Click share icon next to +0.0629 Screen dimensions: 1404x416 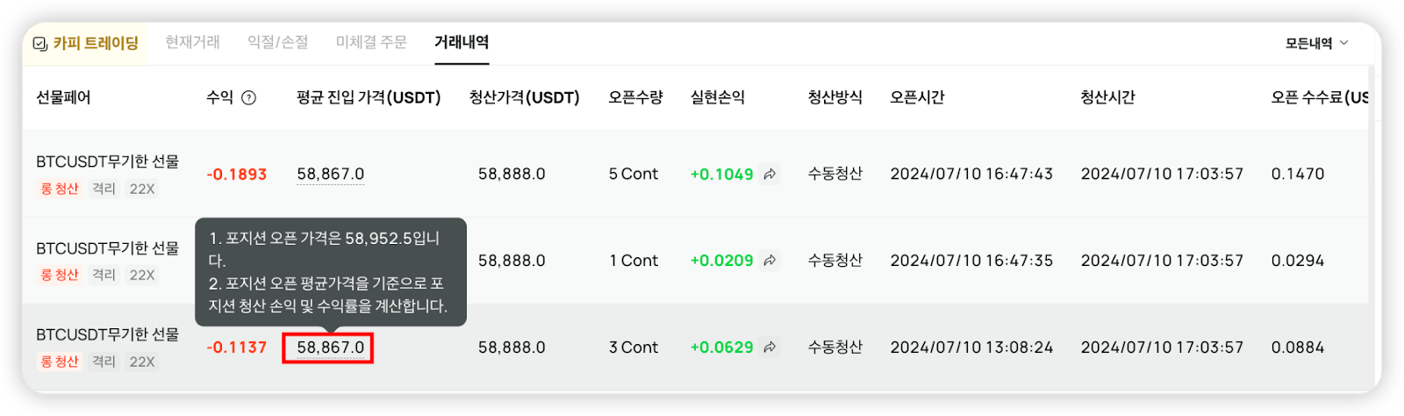pyautogui.click(x=770, y=348)
